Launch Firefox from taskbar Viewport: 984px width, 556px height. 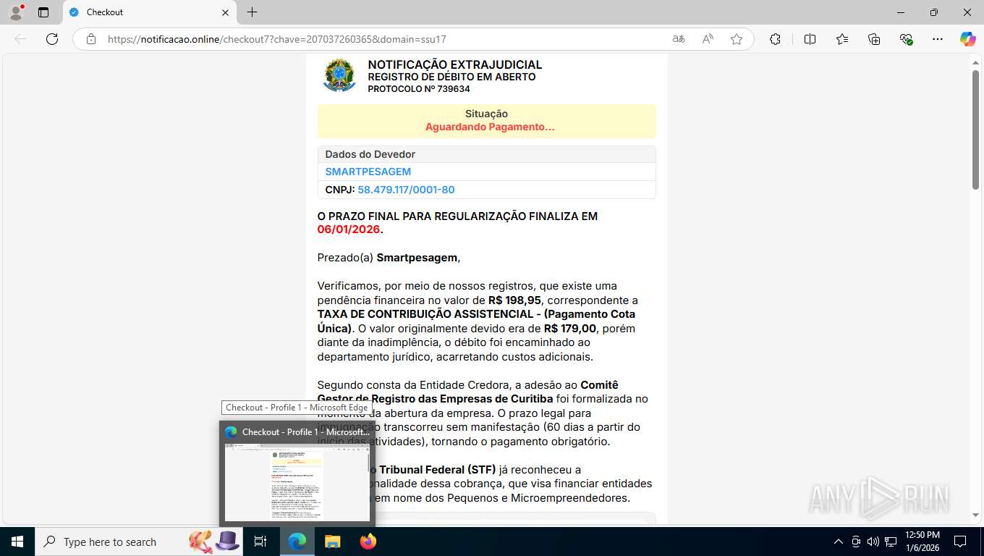point(368,542)
